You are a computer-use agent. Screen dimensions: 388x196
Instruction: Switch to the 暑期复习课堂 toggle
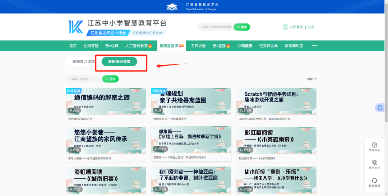[x=83, y=61]
